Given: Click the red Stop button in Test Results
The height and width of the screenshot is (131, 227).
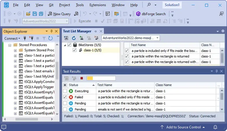Looking at the screenshot, I should [x=82, y=78].
